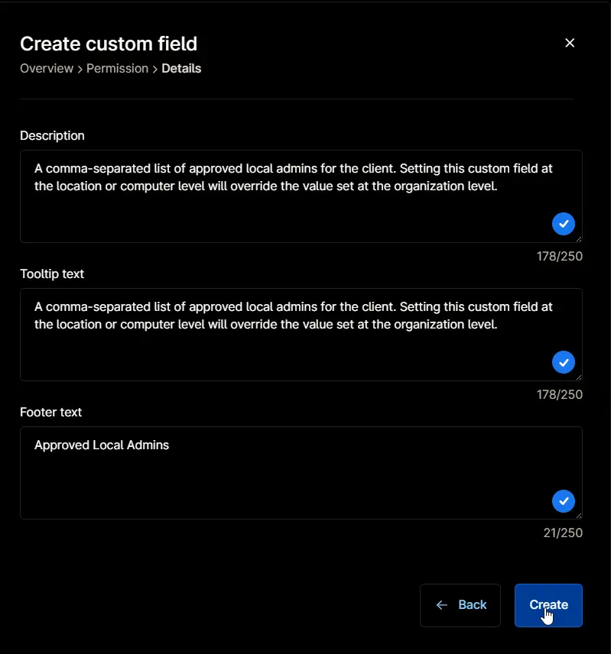The width and height of the screenshot is (611, 654).
Task: Click inside the Tooltip text area
Action: (301, 335)
